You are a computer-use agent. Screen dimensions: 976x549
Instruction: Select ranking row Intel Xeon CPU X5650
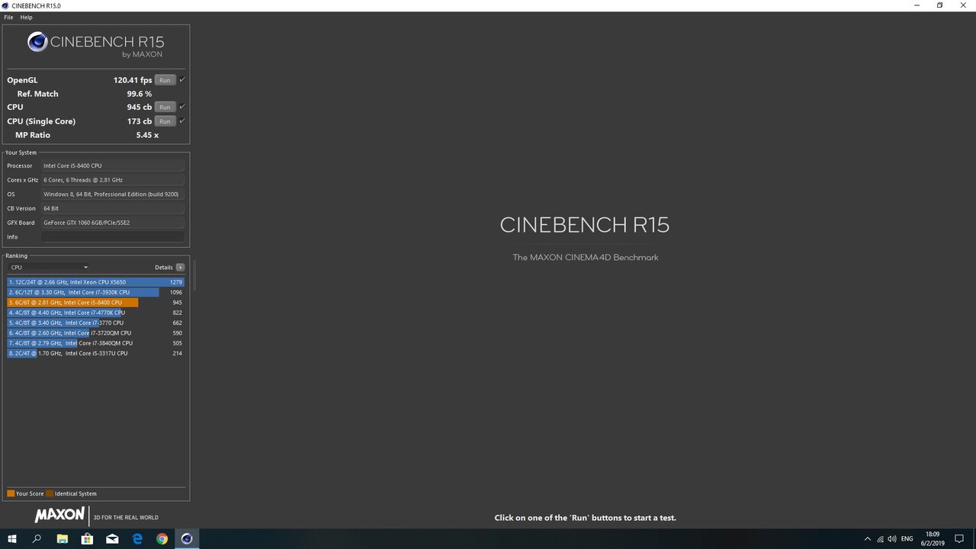coord(95,282)
